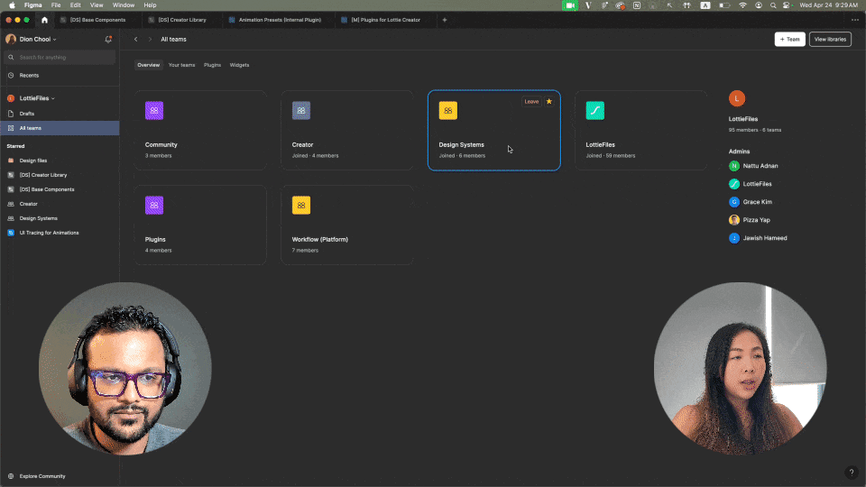Go back using the left arrow

coord(136,39)
